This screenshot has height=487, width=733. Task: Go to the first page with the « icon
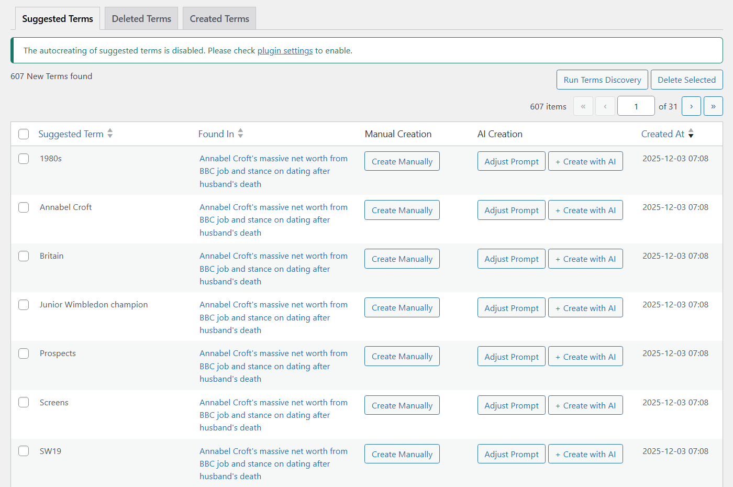[583, 106]
